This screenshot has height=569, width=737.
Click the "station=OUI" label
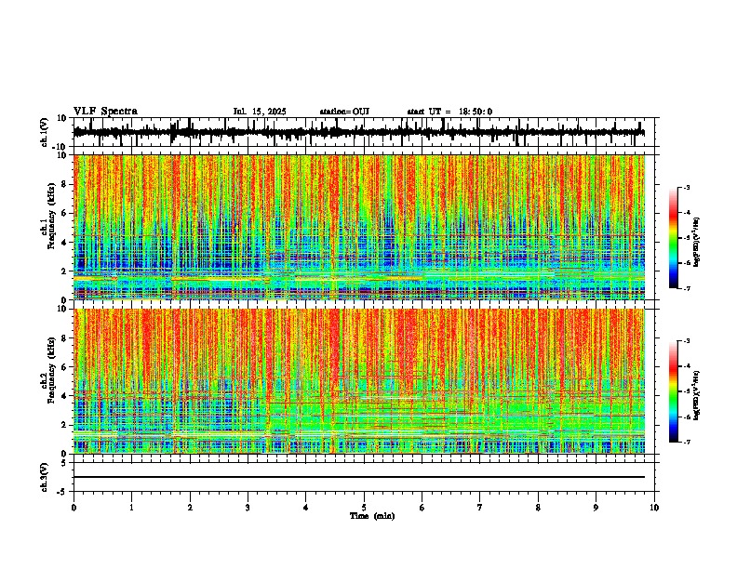pos(344,112)
